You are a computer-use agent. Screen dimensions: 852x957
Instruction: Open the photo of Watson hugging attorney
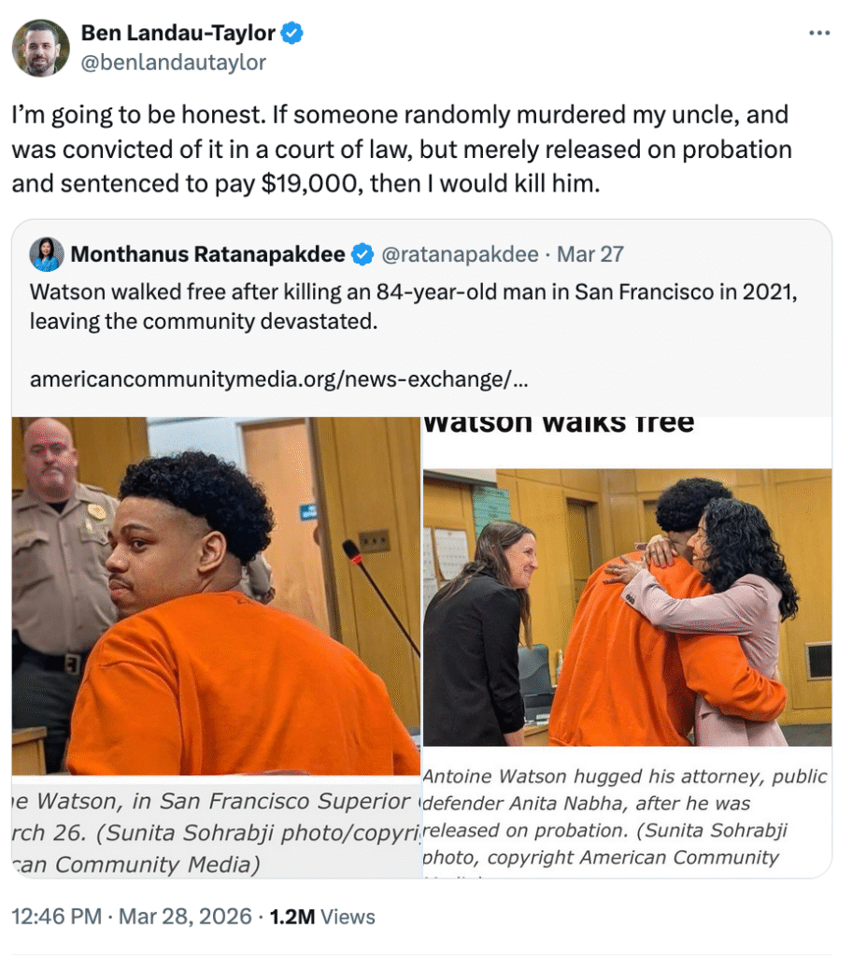(628, 607)
